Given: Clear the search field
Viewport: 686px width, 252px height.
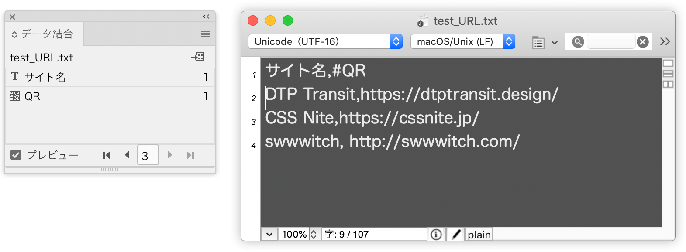Looking at the screenshot, I should 642,42.
